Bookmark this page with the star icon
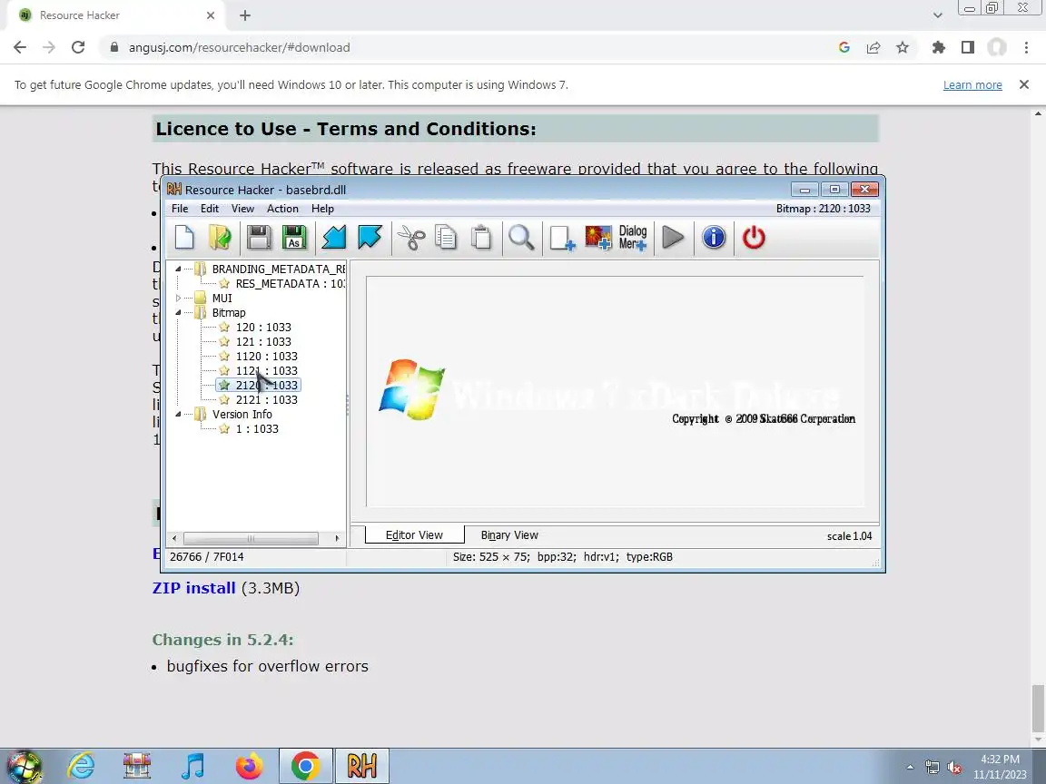Image resolution: width=1046 pixels, height=784 pixels. 902,47
